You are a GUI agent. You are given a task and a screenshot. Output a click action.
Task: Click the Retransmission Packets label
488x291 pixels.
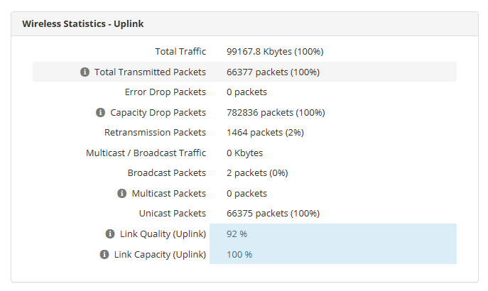point(155,132)
